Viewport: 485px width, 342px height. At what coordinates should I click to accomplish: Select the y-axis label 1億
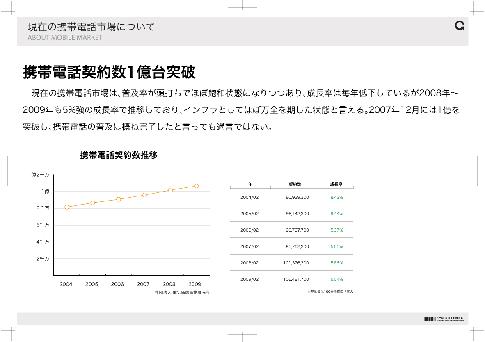[46, 192]
